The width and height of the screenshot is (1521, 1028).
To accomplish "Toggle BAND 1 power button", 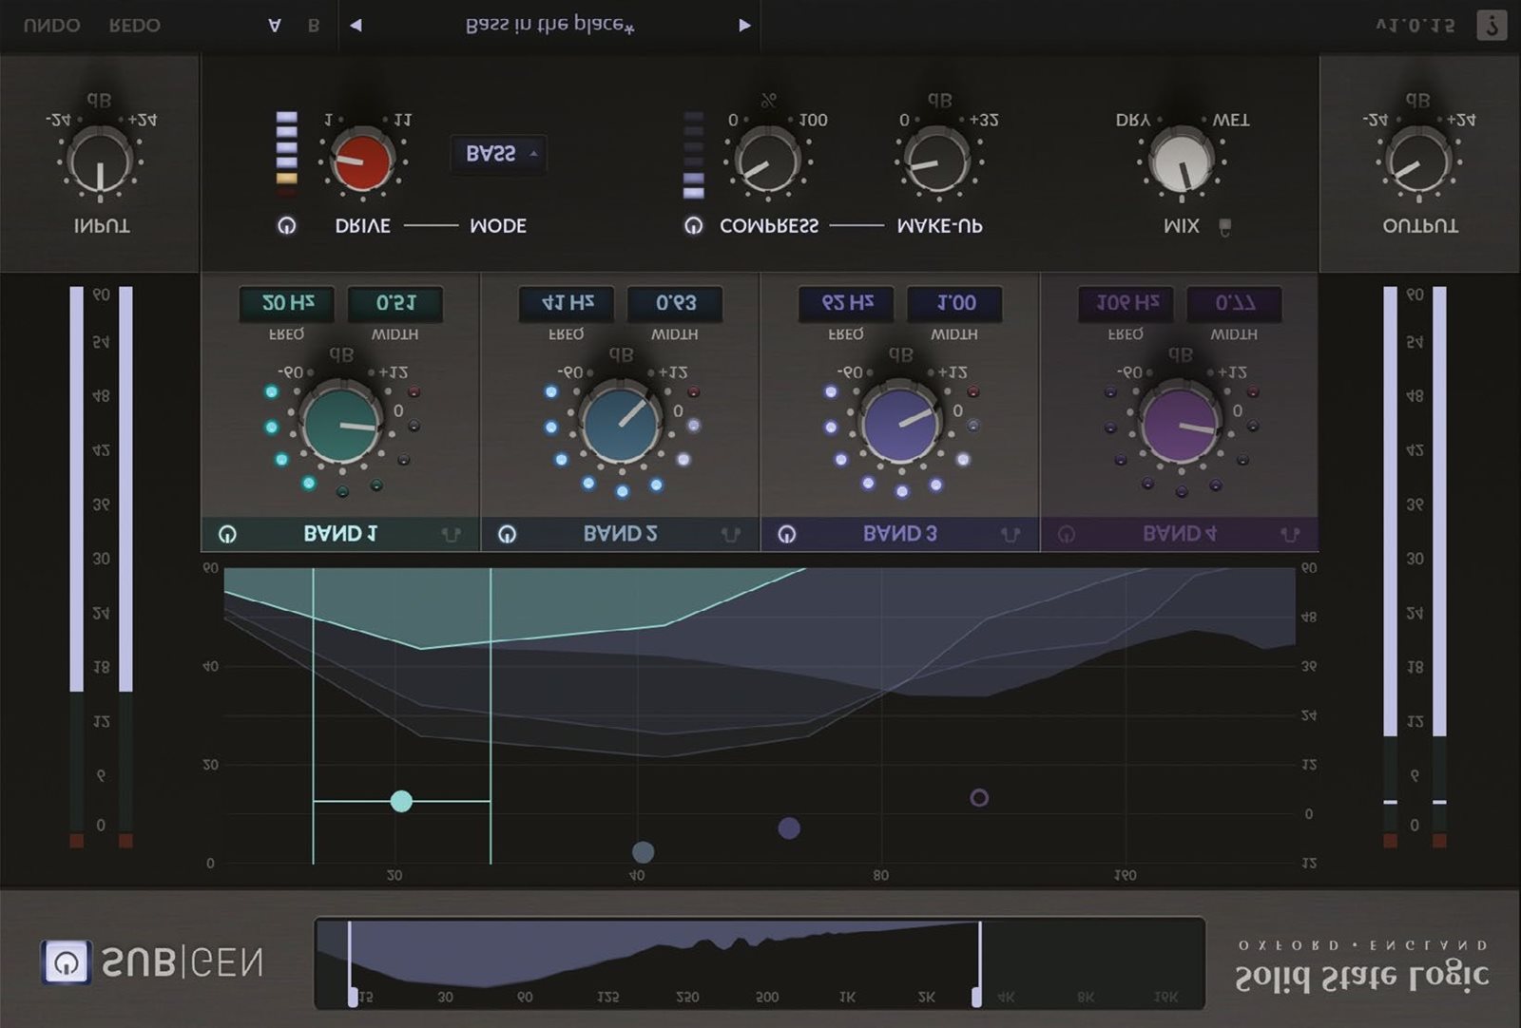I will point(227,534).
